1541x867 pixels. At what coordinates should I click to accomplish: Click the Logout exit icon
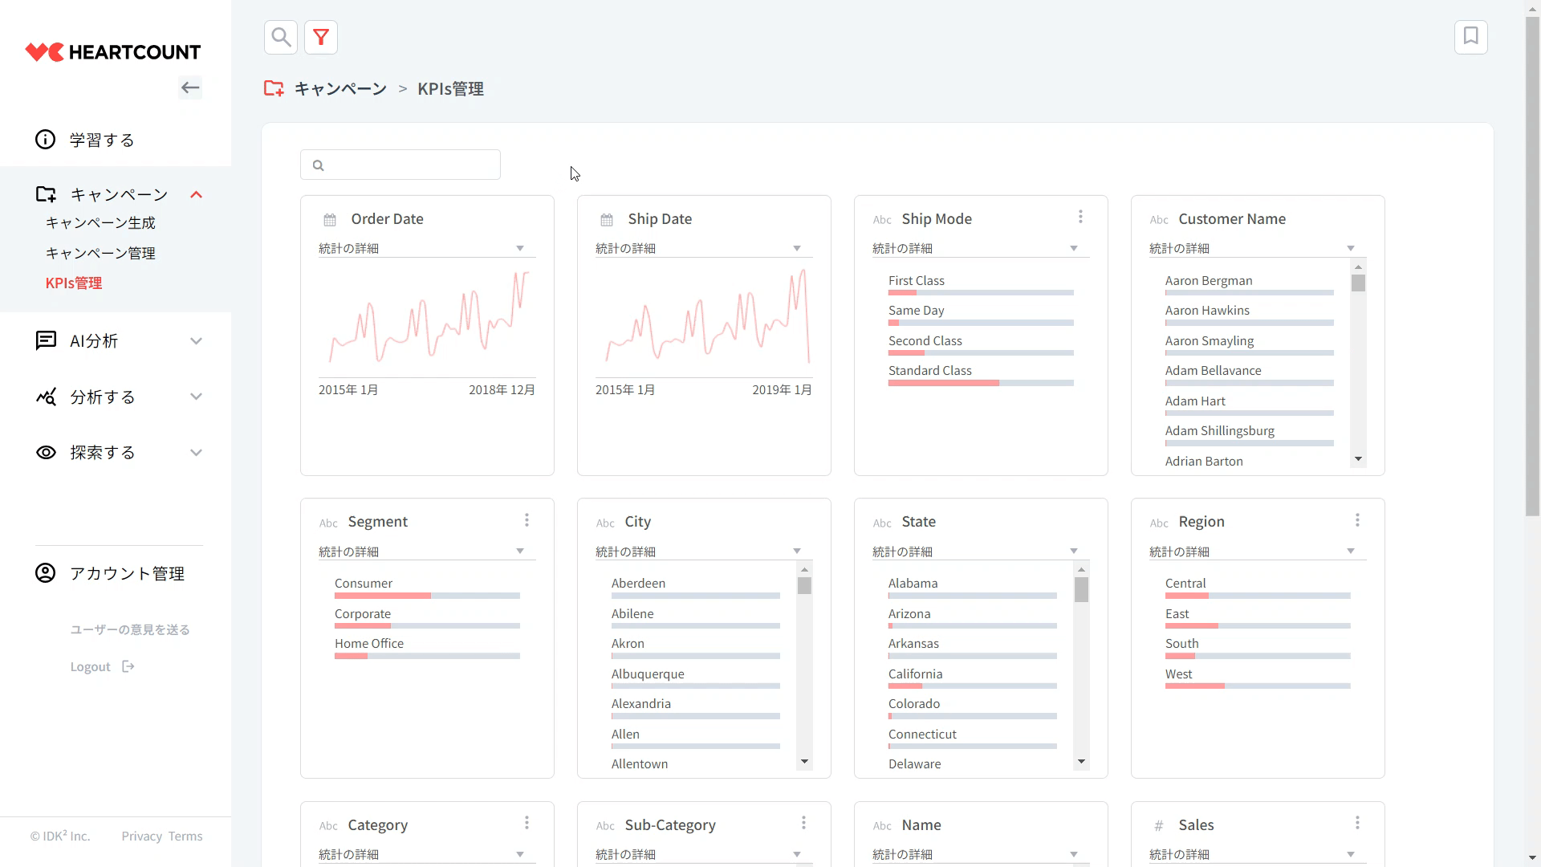[128, 666]
